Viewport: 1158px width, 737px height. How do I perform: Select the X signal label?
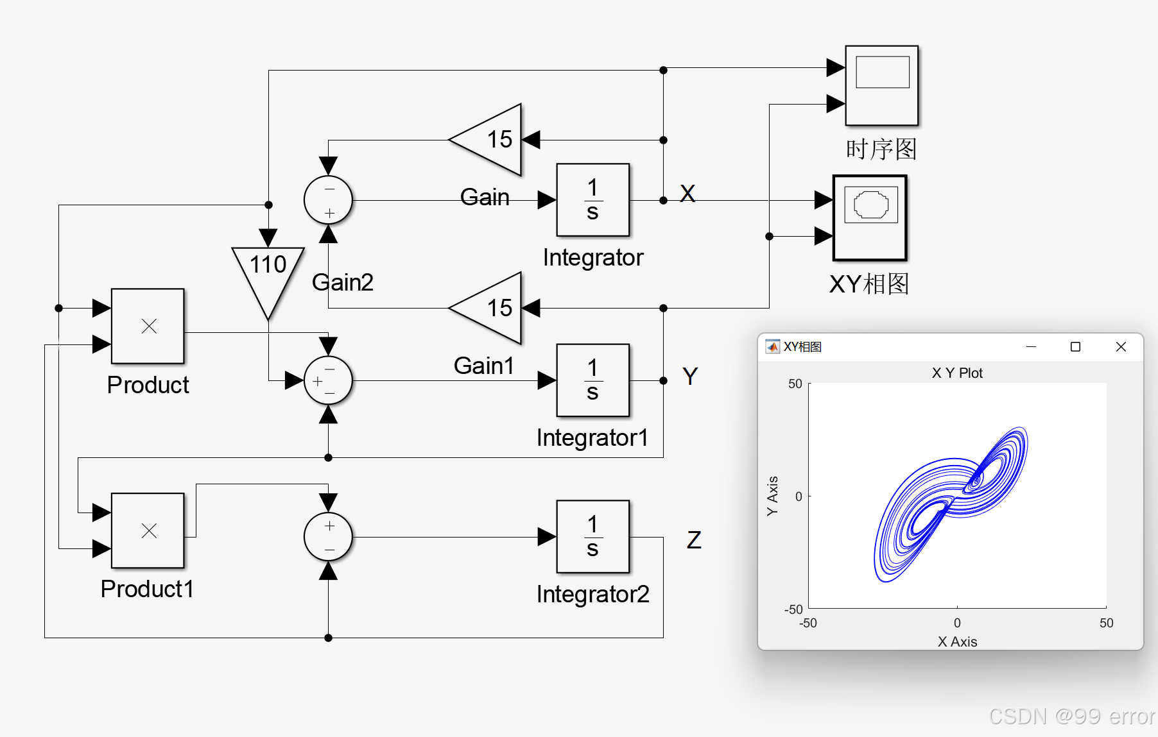coord(688,192)
